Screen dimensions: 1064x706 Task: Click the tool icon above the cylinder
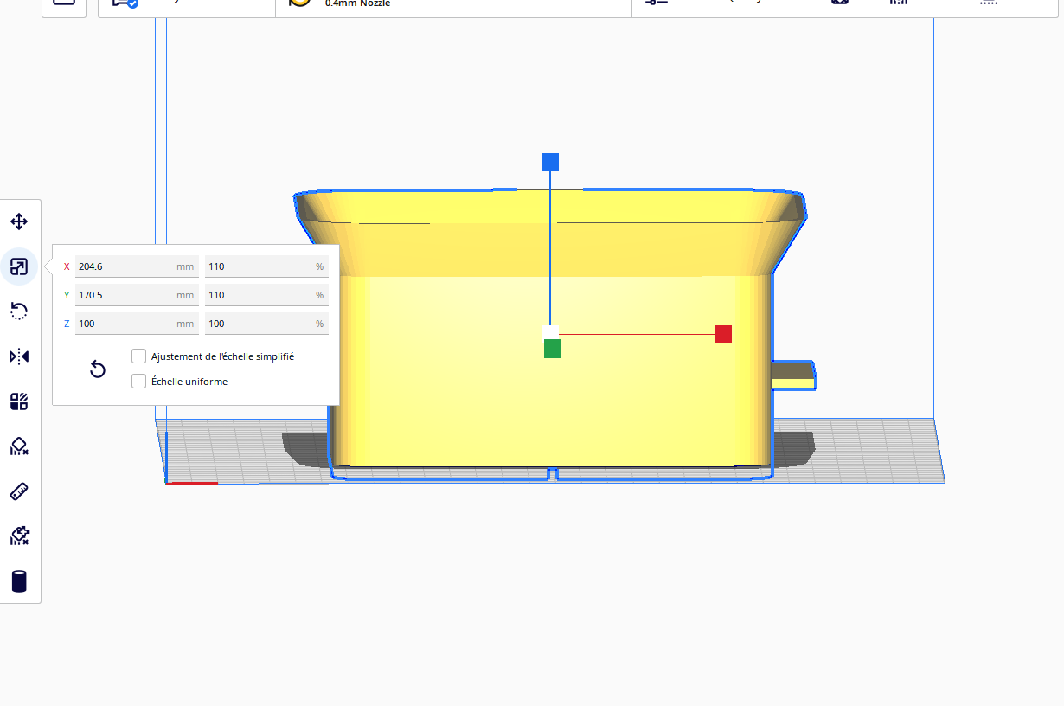click(19, 536)
